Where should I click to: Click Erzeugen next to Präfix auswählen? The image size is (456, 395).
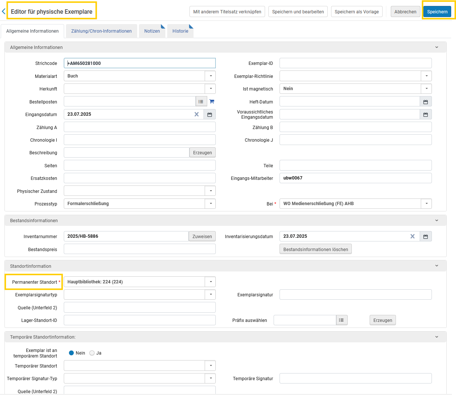pyautogui.click(x=383, y=320)
